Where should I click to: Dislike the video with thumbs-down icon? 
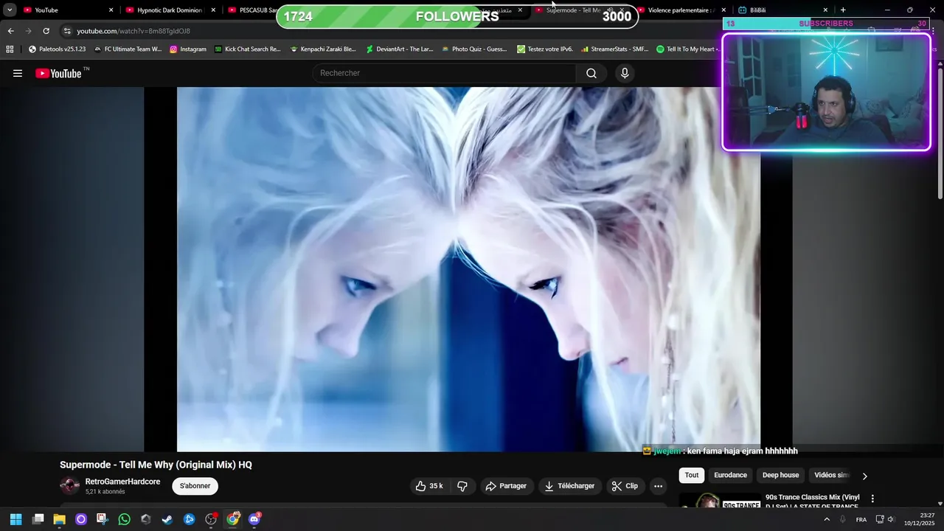pyautogui.click(x=462, y=486)
